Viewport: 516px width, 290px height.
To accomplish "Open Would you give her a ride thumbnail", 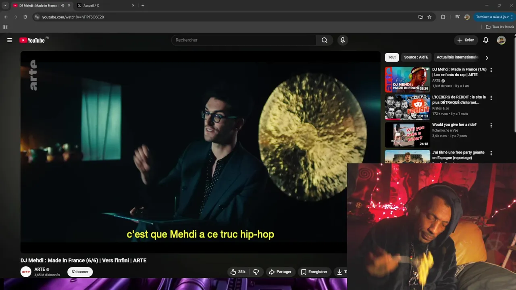I will tap(407, 135).
